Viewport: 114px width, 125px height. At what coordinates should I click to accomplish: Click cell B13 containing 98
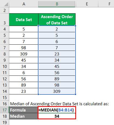(57, 85)
